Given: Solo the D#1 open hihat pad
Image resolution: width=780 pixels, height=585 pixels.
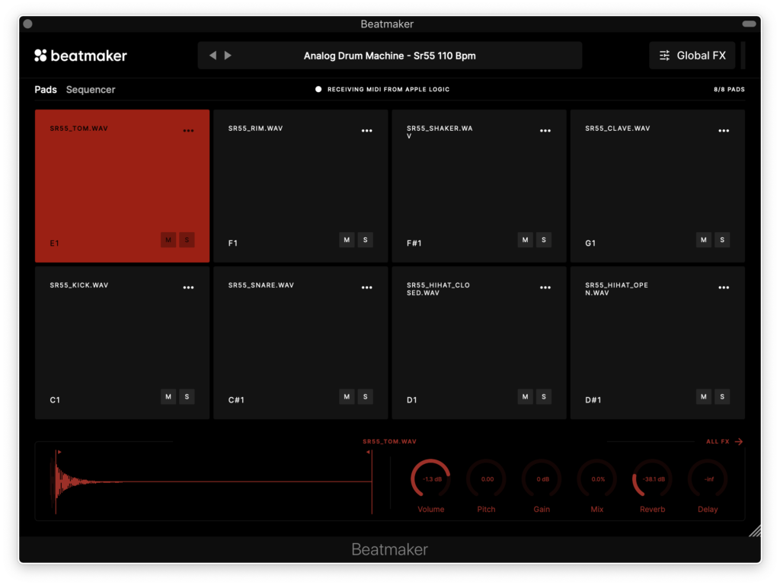Looking at the screenshot, I should pyautogui.click(x=722, y=397).
